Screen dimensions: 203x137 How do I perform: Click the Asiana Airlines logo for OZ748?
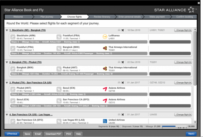(x=105, y=89)
